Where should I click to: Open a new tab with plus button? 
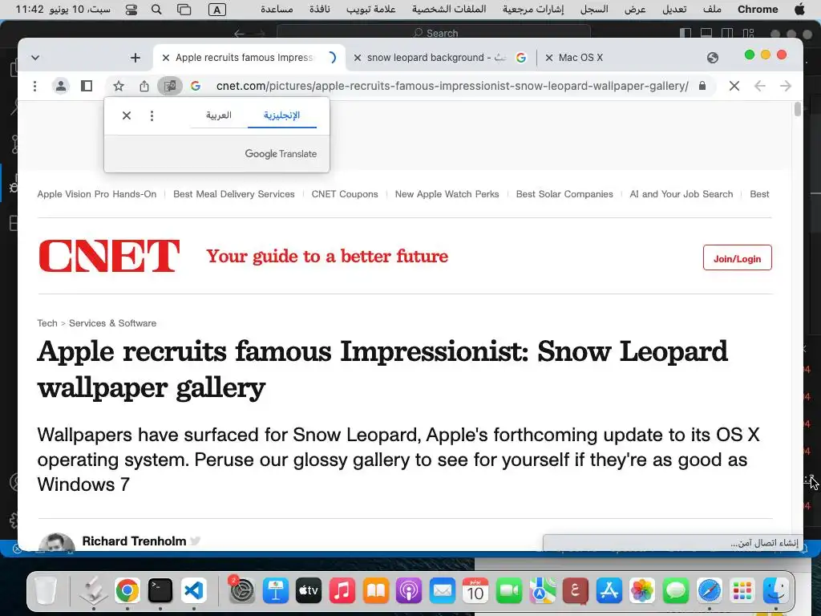coord(135,58)
